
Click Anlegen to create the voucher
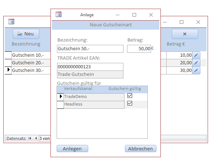coord(72,149)
